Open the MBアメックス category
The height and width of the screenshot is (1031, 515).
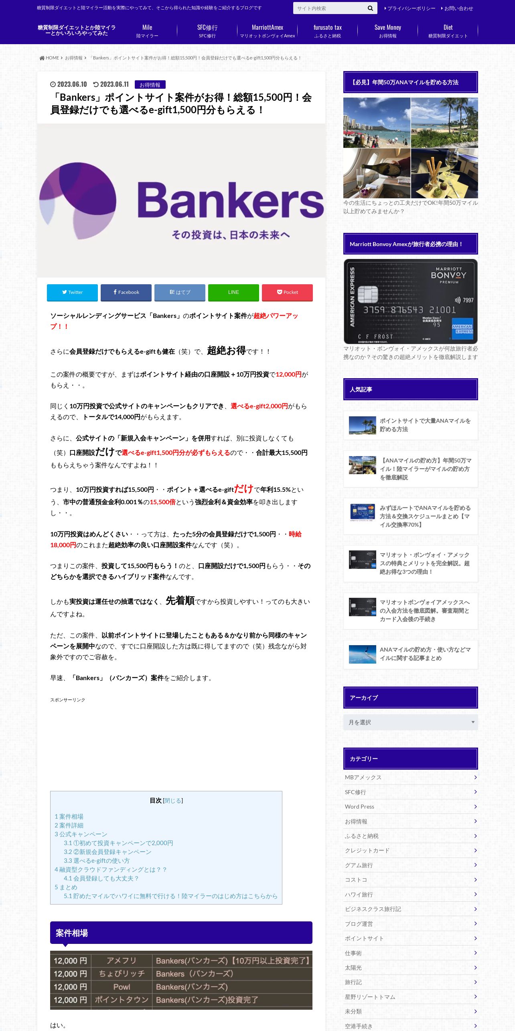click(411, 778)
